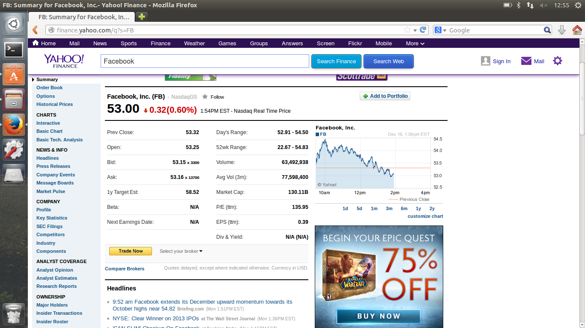Open the network indicator in top panel
585x328 pixels.
(x=530, y=5)
